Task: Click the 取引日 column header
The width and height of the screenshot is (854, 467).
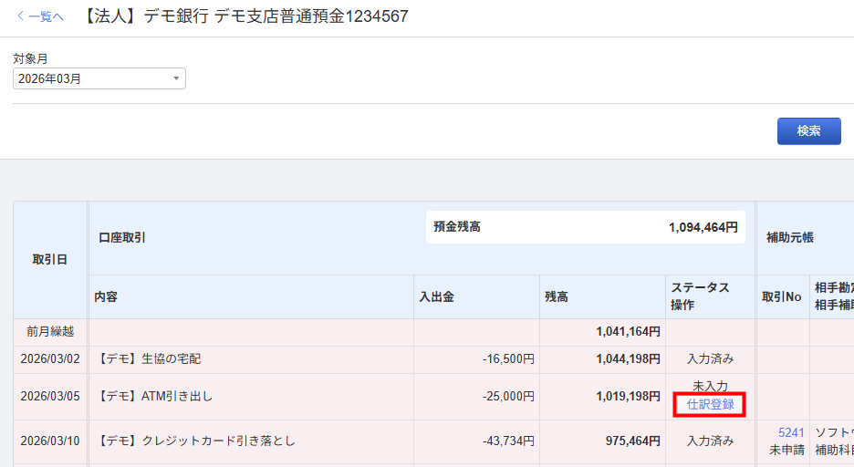Action: [x=50, y=260]
